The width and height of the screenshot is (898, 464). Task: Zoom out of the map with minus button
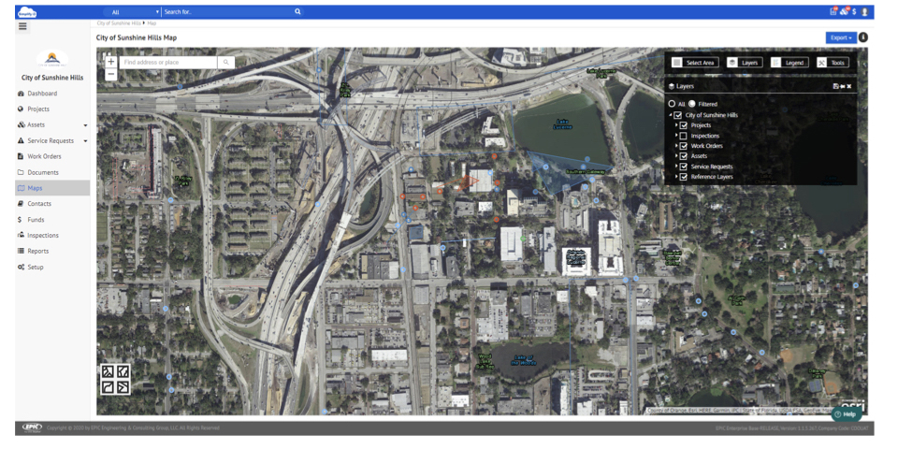[110, 74]
